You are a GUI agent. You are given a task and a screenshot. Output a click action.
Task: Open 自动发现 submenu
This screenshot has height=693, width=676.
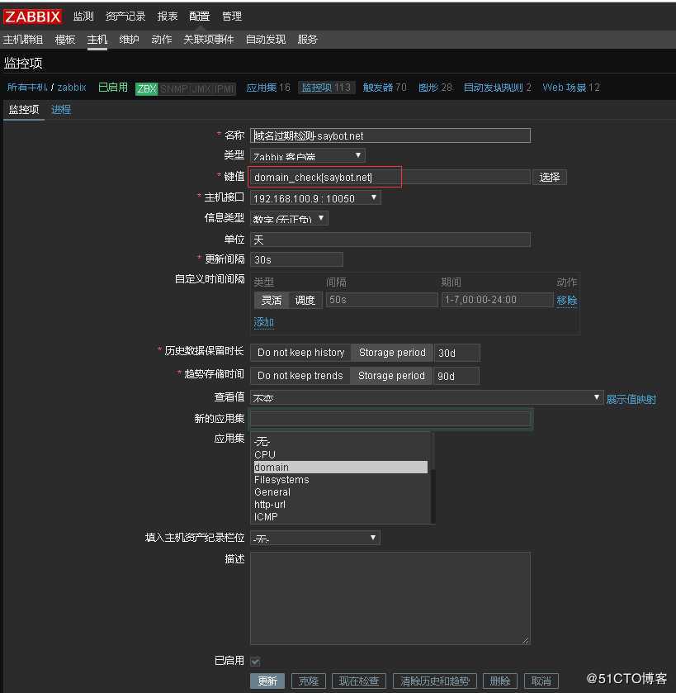click(266, 40)
